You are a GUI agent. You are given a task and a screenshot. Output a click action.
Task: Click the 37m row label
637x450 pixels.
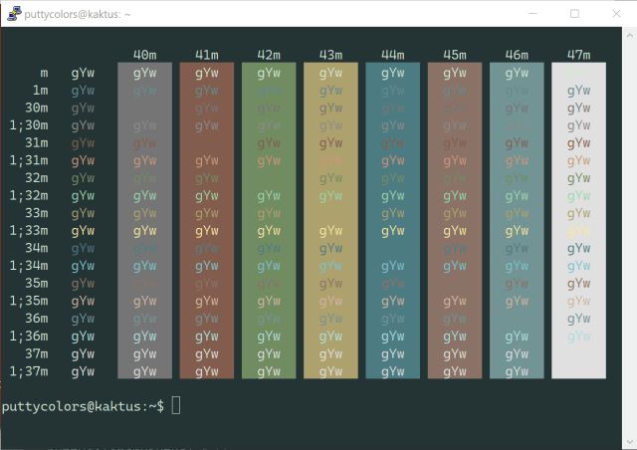pos(36,353)
